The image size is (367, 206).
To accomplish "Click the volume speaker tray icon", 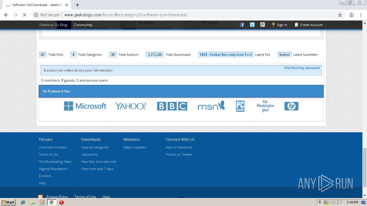I will coord(333,202).
